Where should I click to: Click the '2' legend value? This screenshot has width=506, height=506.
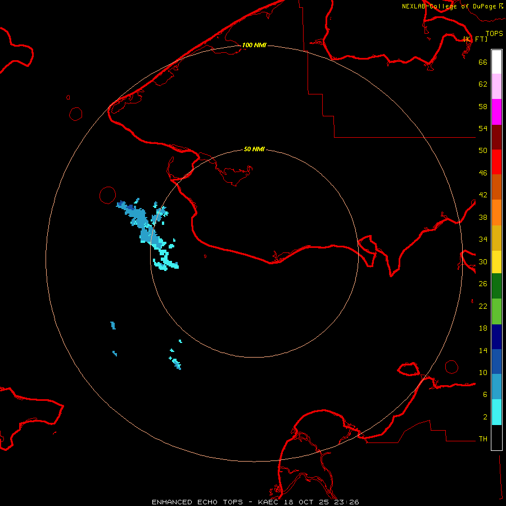coord(485,417)
